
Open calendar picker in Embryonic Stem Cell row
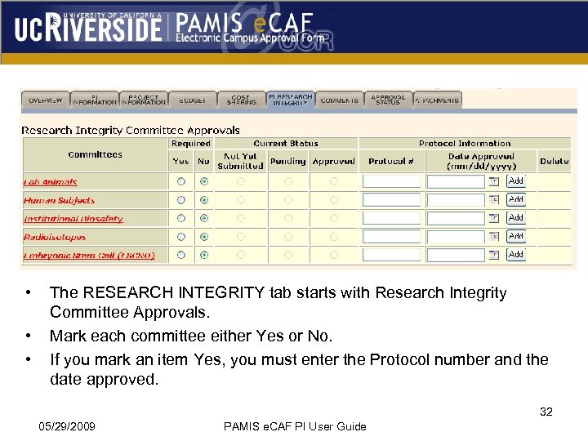493,255
